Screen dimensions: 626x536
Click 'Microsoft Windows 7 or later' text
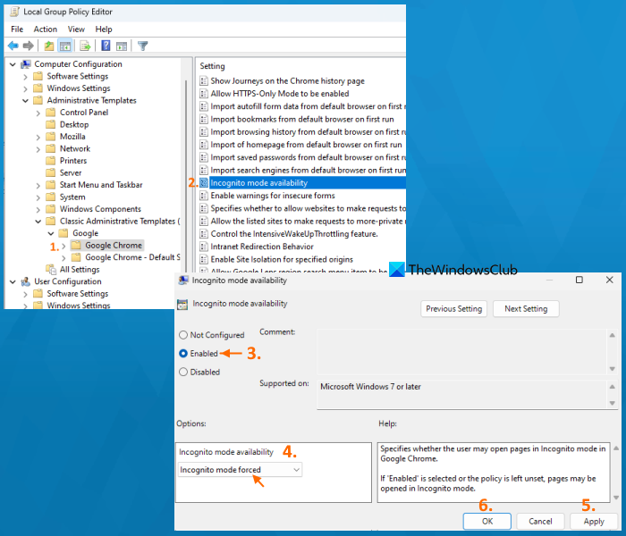pos(370,387)
